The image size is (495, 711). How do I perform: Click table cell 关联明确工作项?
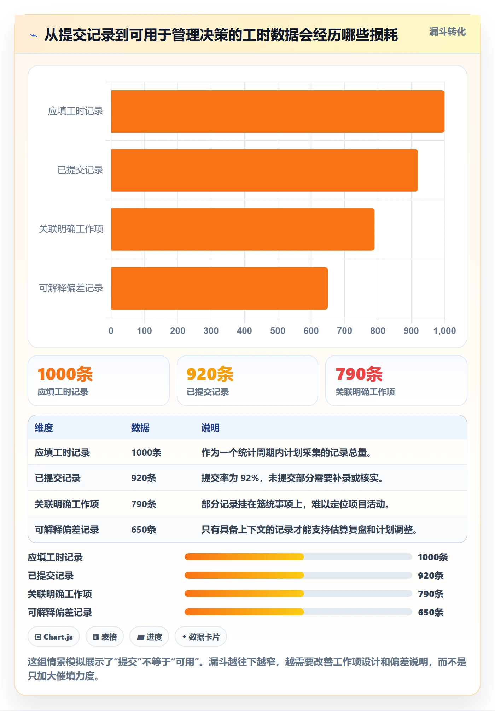67,504
